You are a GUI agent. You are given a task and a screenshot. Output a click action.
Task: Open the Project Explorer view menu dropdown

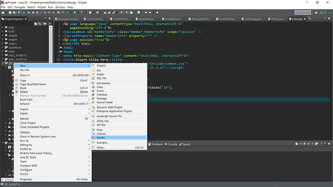pyautogui.click(x=50, y=24)
